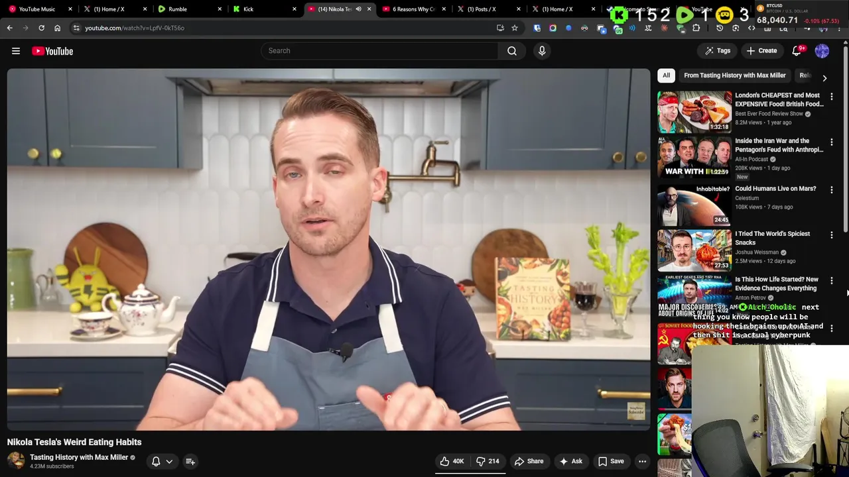Screen dimensions: 849x477
Task: Open more actions ellipsis under the video
Action: (x=642, y=461)
